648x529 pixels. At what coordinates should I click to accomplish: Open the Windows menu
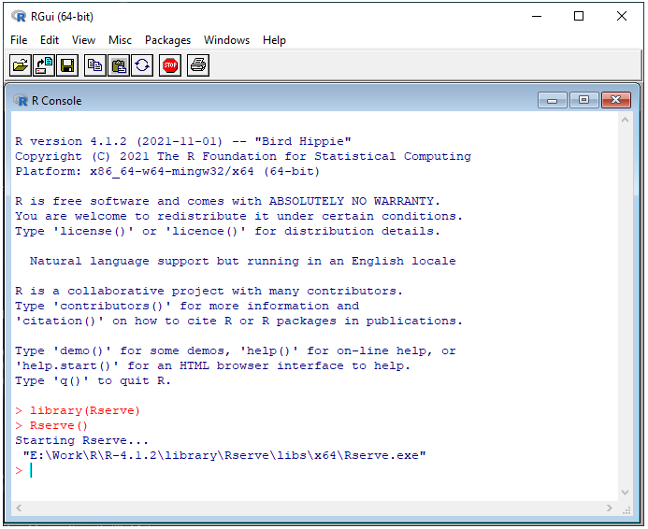[x=226, y=40]
